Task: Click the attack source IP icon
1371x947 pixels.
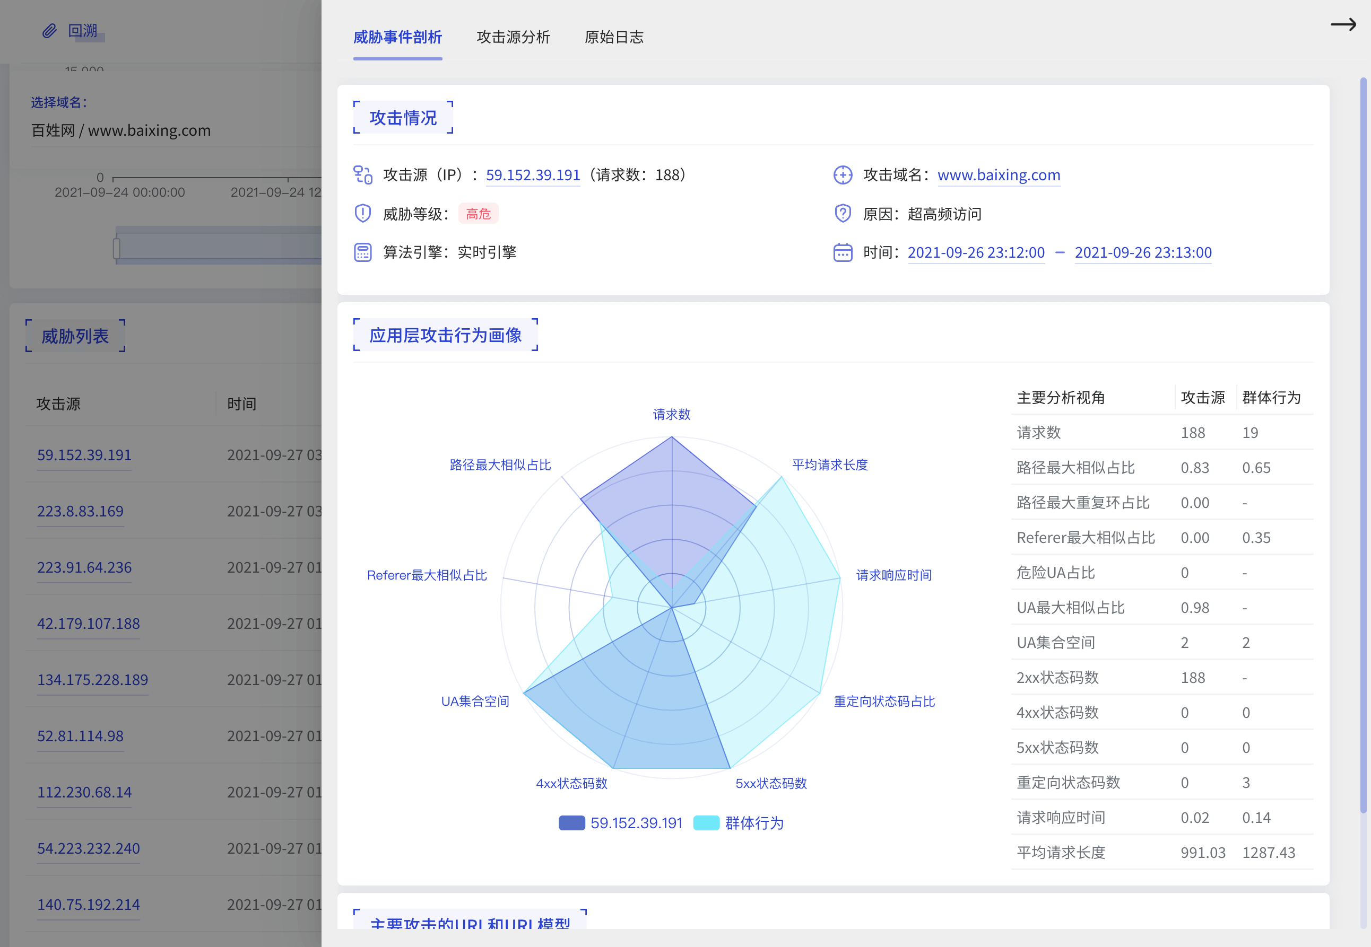Action: click(363, 175)
